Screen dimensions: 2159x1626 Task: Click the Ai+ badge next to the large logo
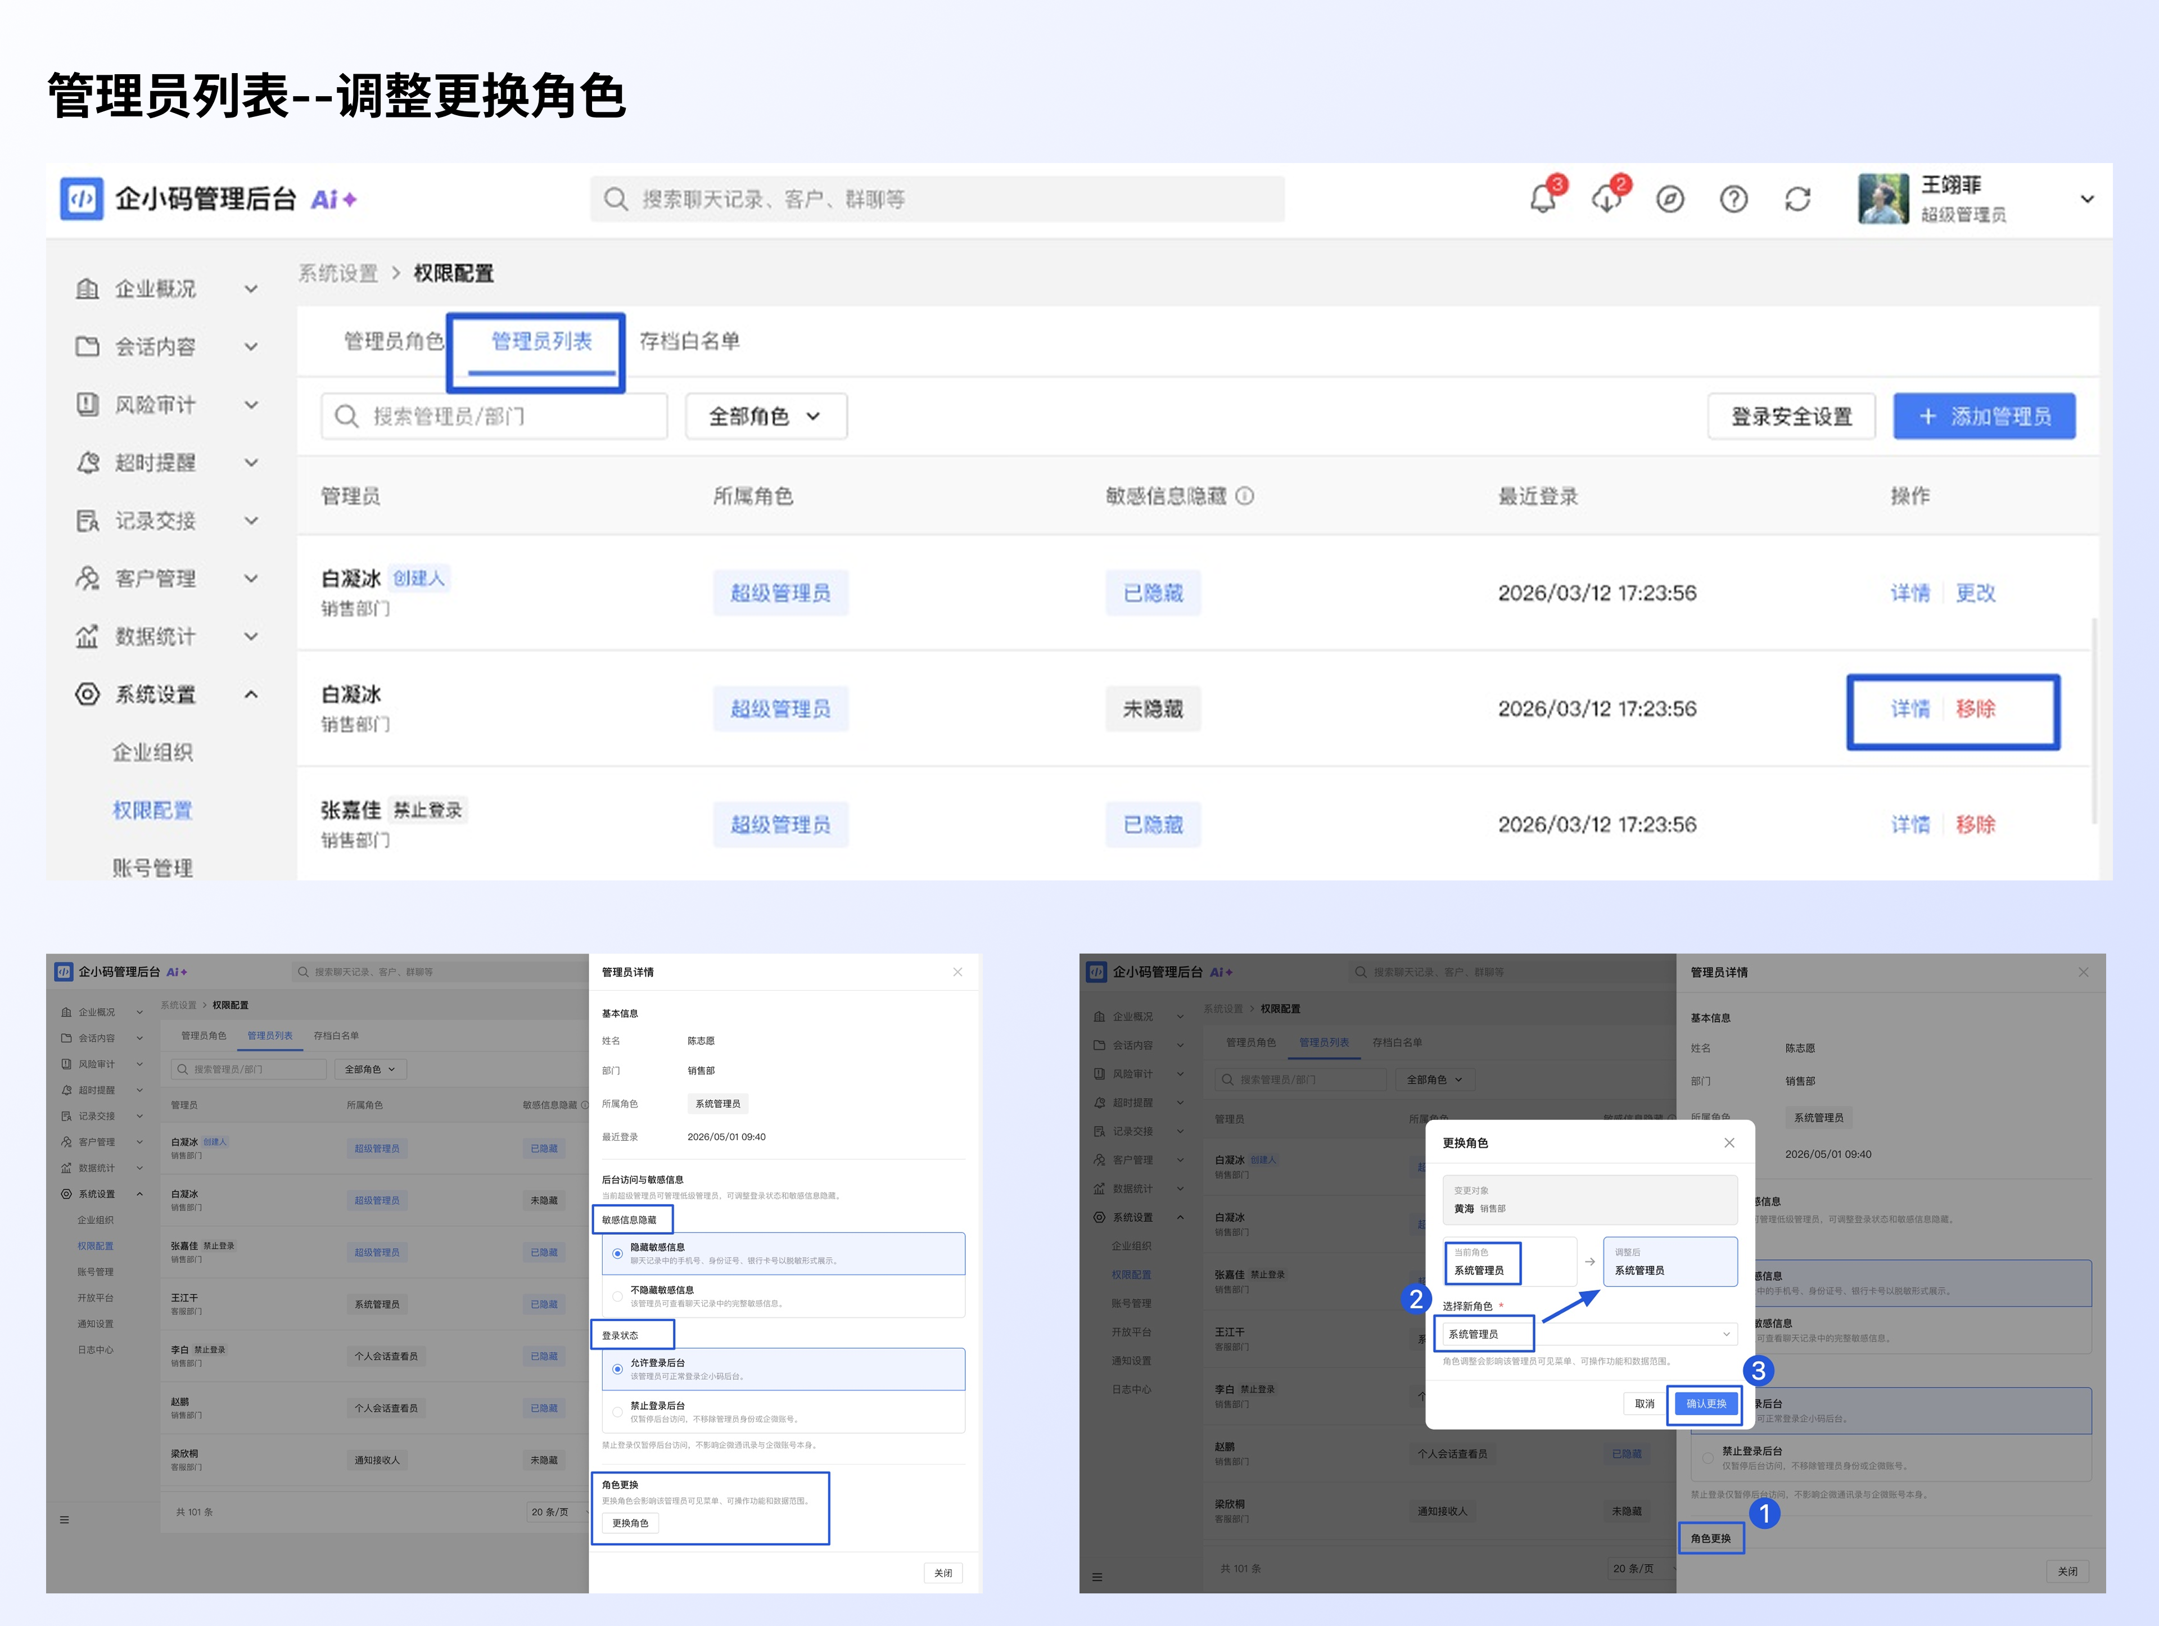334,199
